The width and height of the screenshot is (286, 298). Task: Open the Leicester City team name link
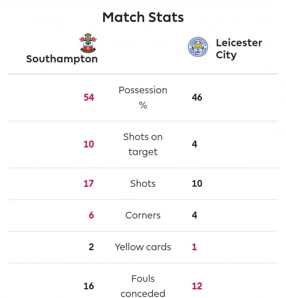point(239,49)
